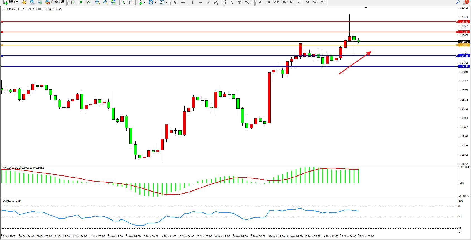
Task: Draw a trendline with the trendline tool
Action: tap(208, 2)
